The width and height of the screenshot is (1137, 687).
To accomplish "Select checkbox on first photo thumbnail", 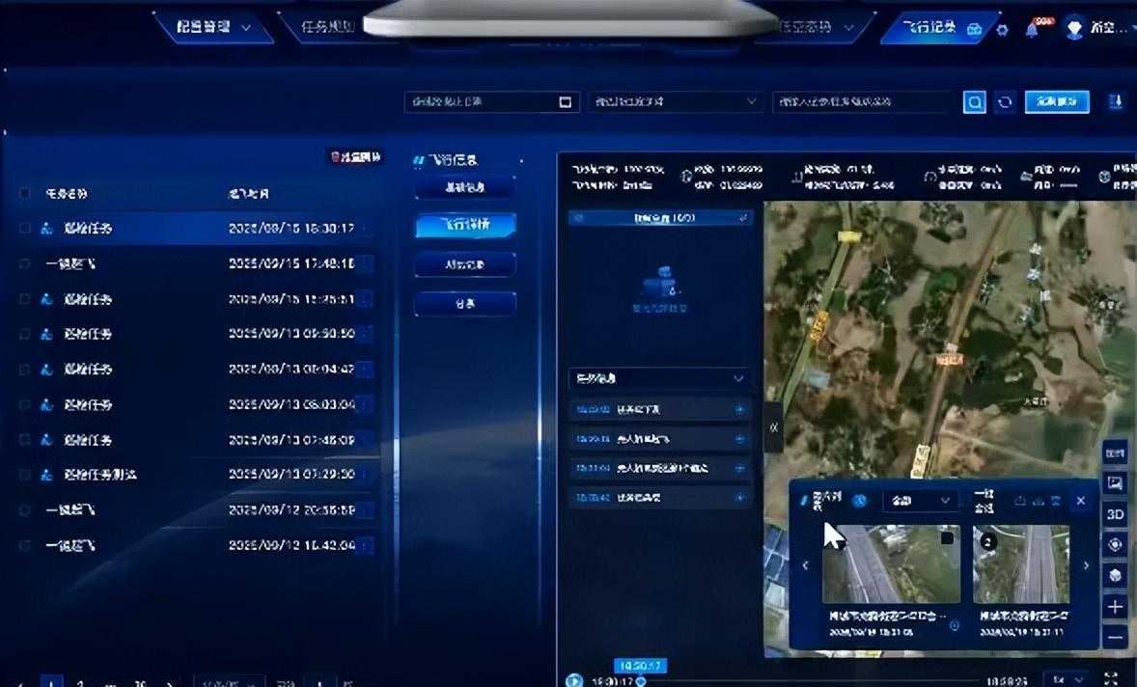I will (947, 537).
